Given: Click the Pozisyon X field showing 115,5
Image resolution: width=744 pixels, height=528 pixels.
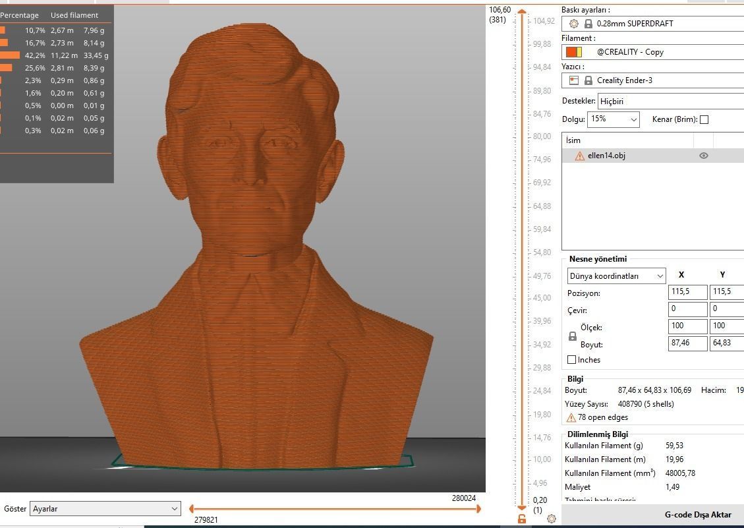Looking at the screenshot, I should click(x=687, y=292).
